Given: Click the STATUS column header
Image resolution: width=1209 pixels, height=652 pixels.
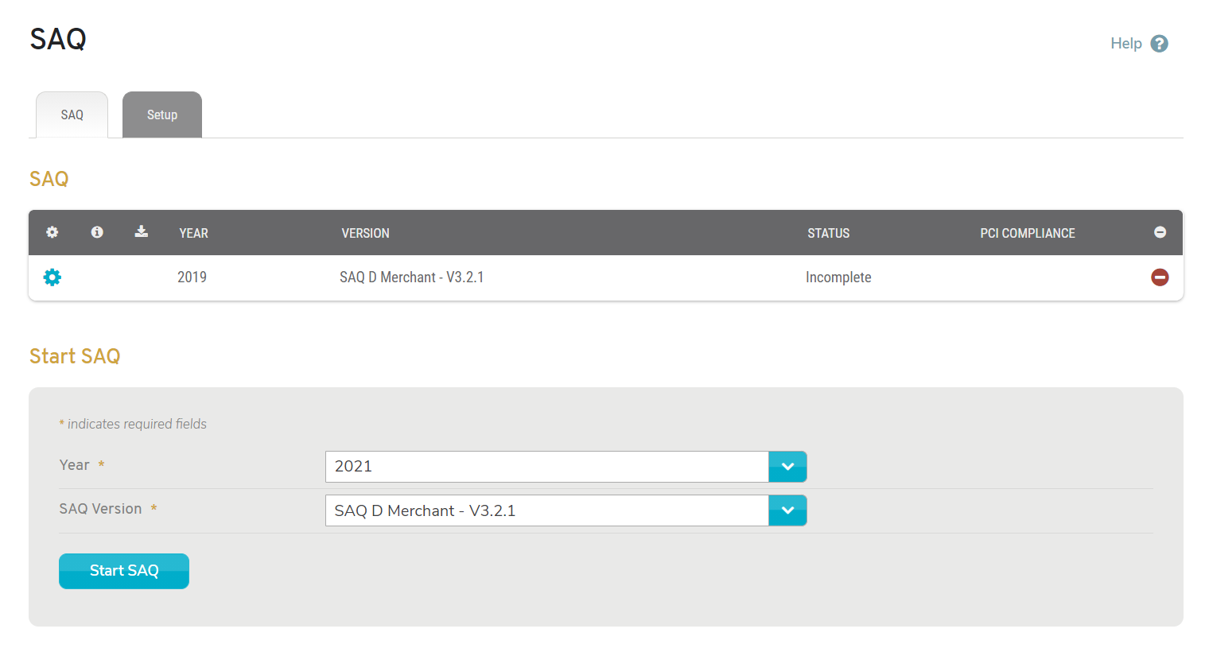Looking at the screenshot, I should (x=828, y=233).
